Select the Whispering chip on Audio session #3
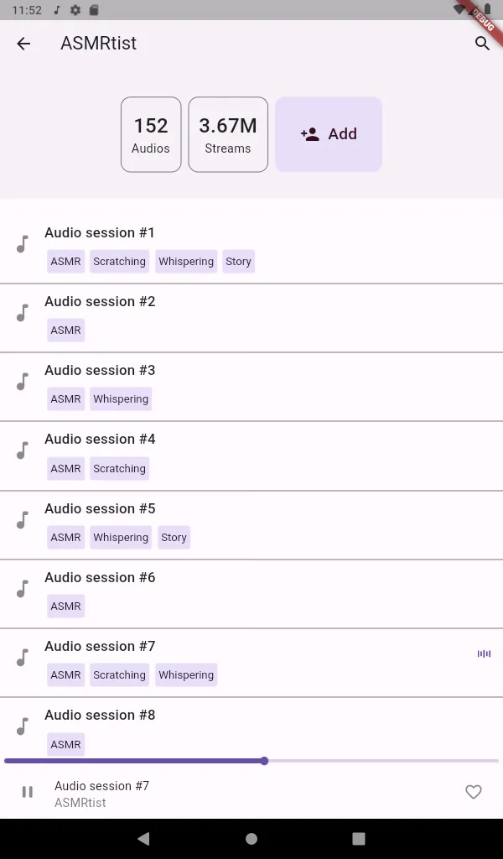The height and width of the screenshot is (859, 503). (120, 398)
